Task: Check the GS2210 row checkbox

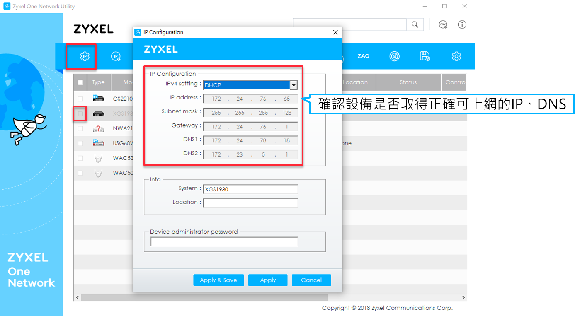Action: pos(80,99)
